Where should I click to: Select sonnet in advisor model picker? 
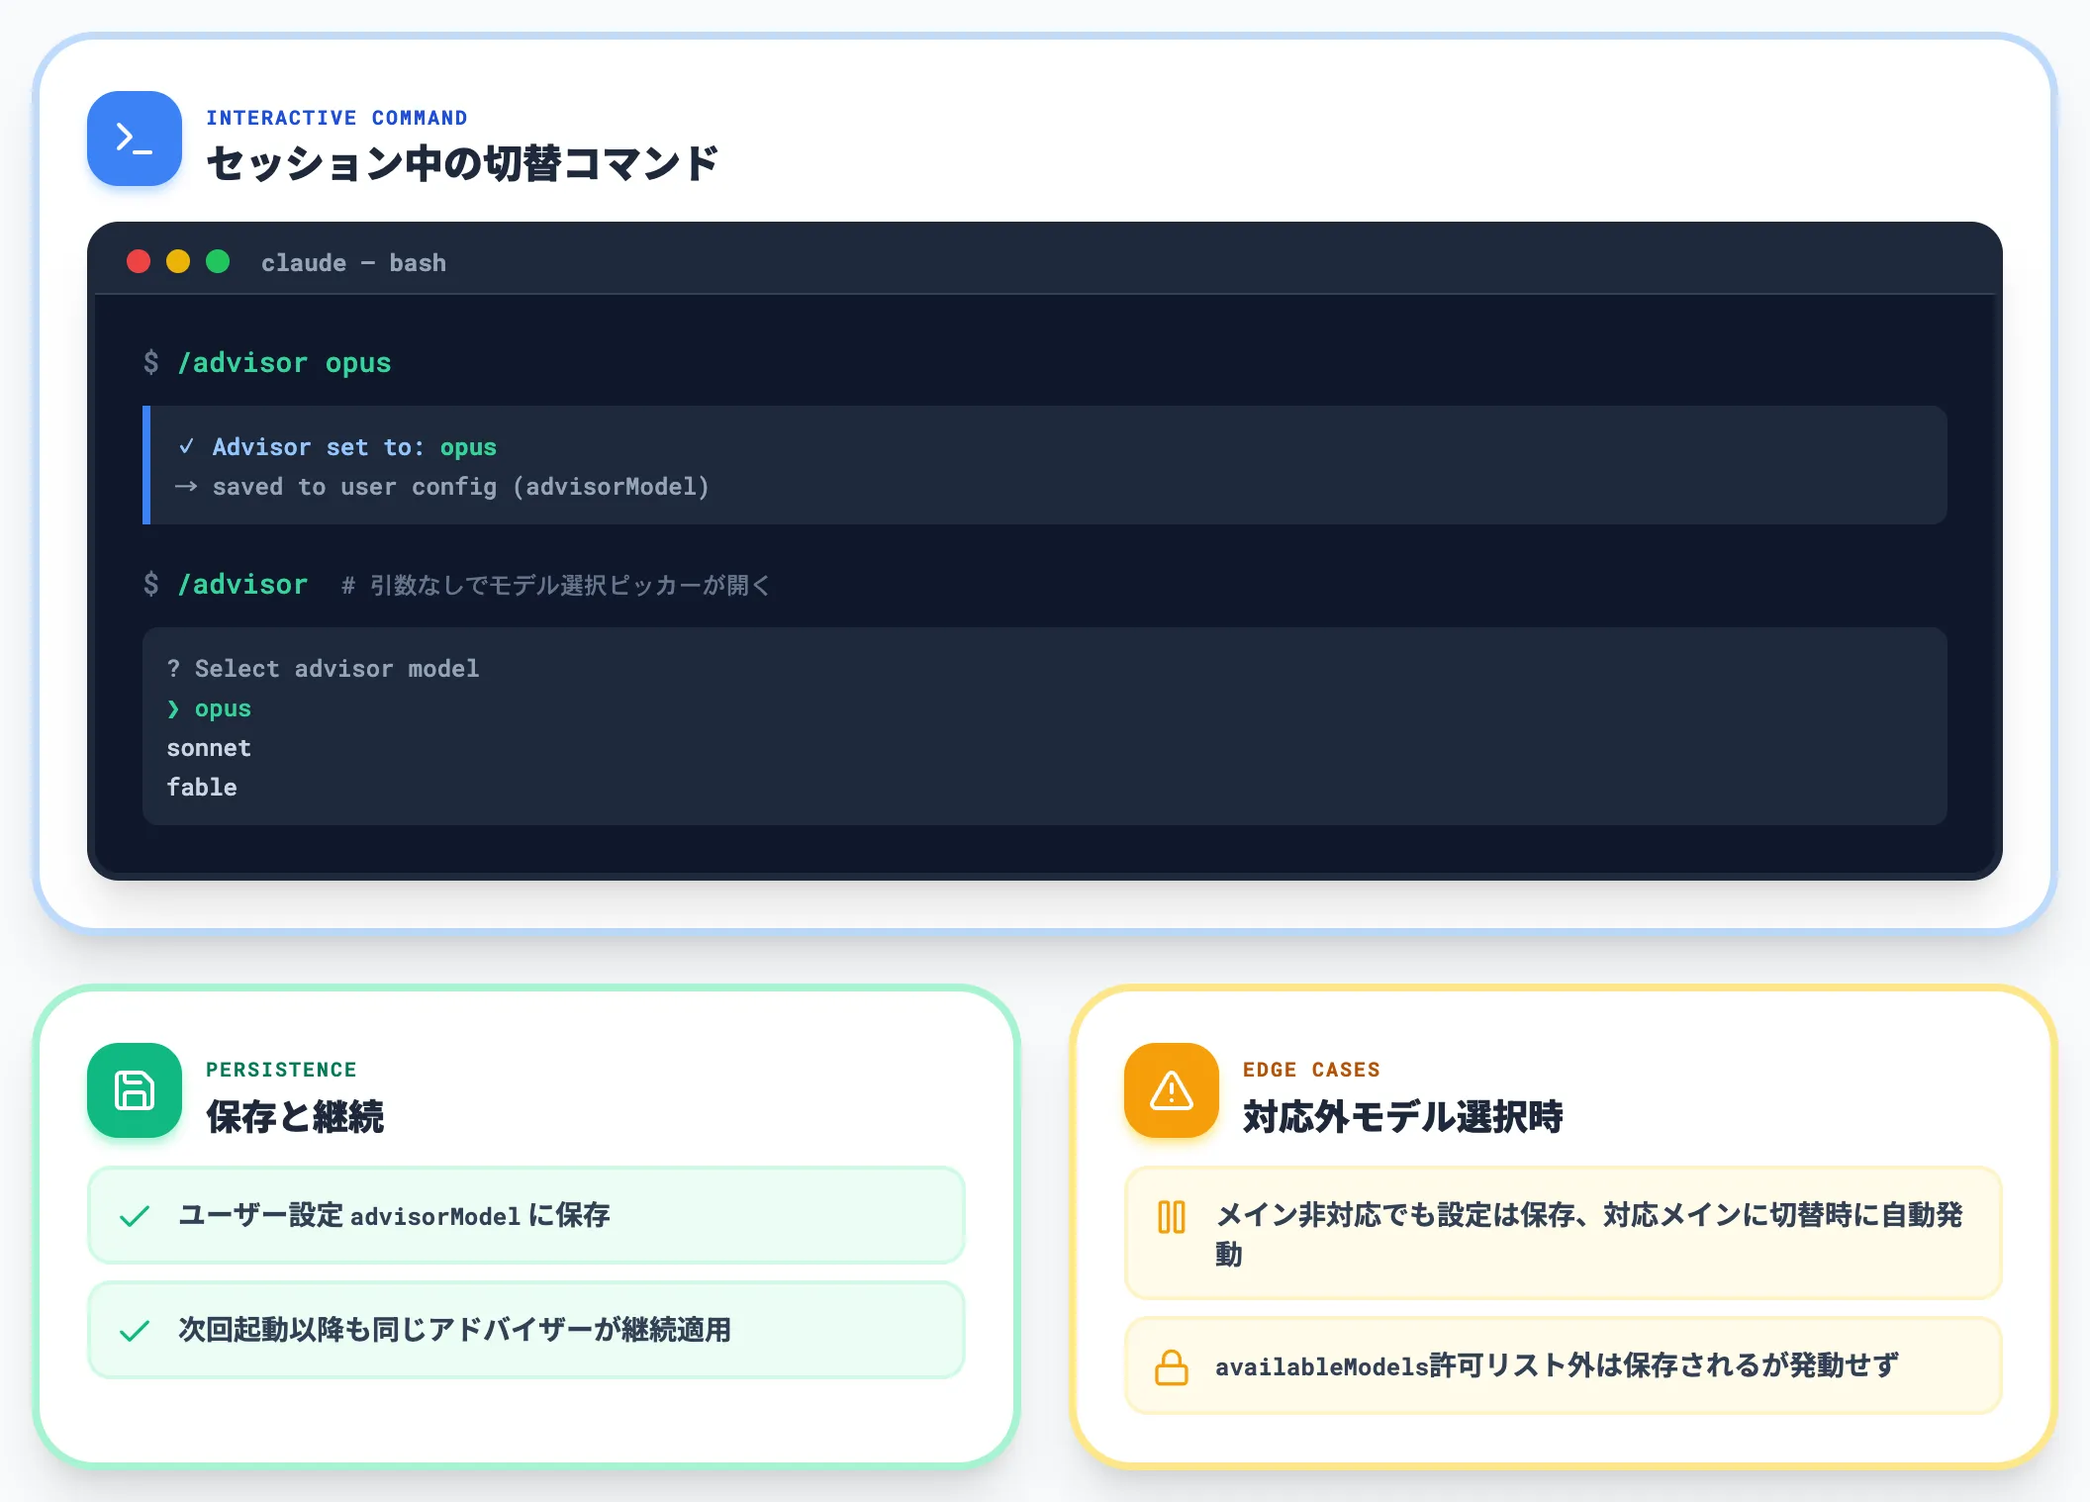pyautogui.click(x=209, y=748)
